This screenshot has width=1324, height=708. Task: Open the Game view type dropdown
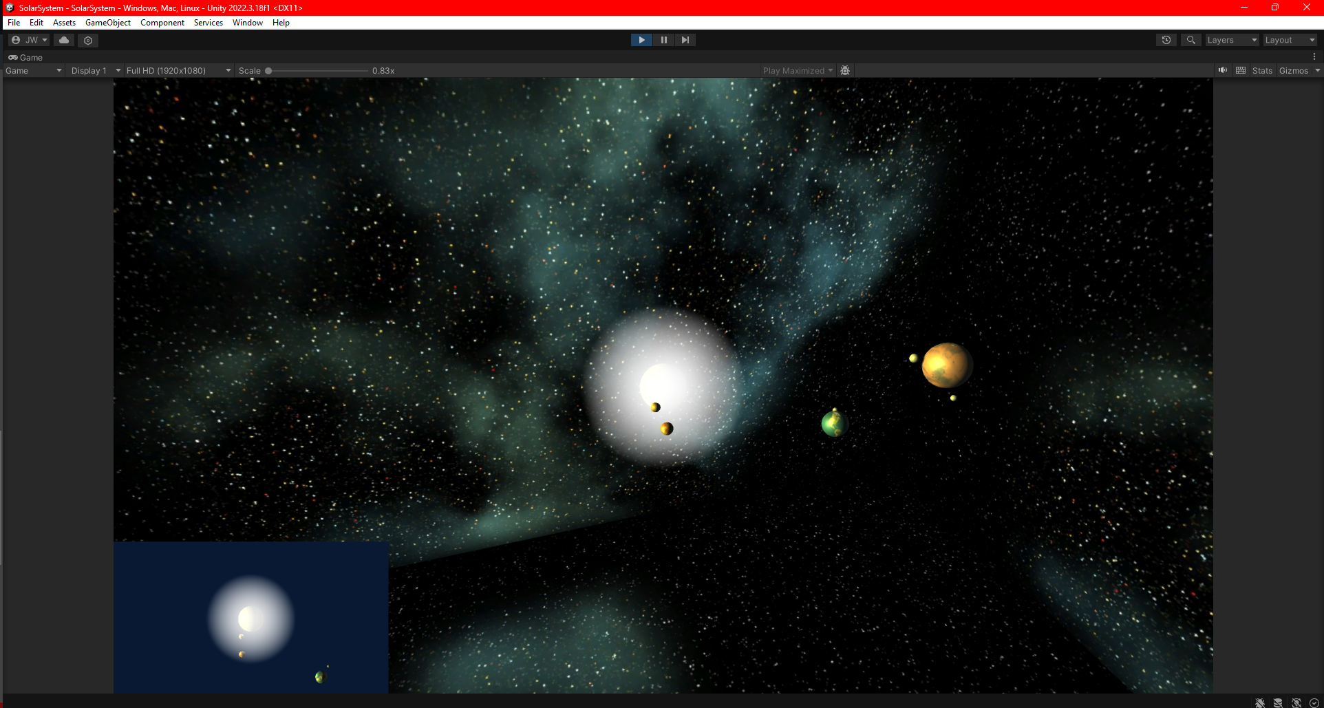pos(33,70)
